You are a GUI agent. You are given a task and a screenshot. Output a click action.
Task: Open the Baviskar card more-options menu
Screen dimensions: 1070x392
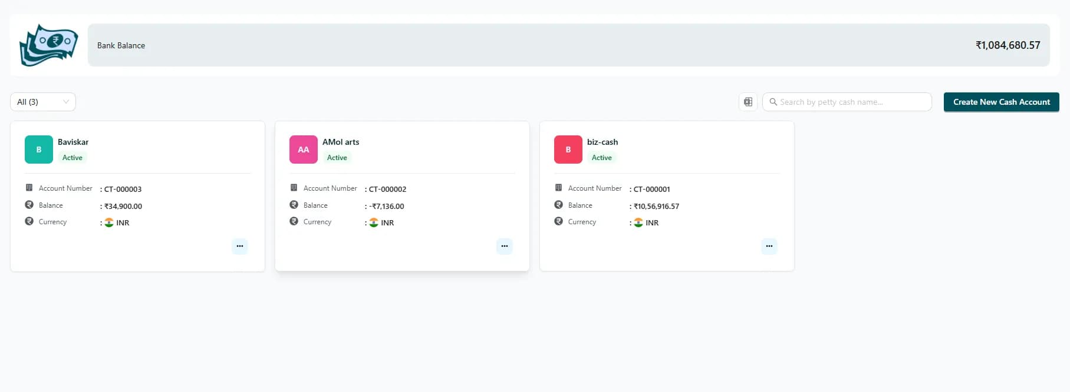(240, 246)
